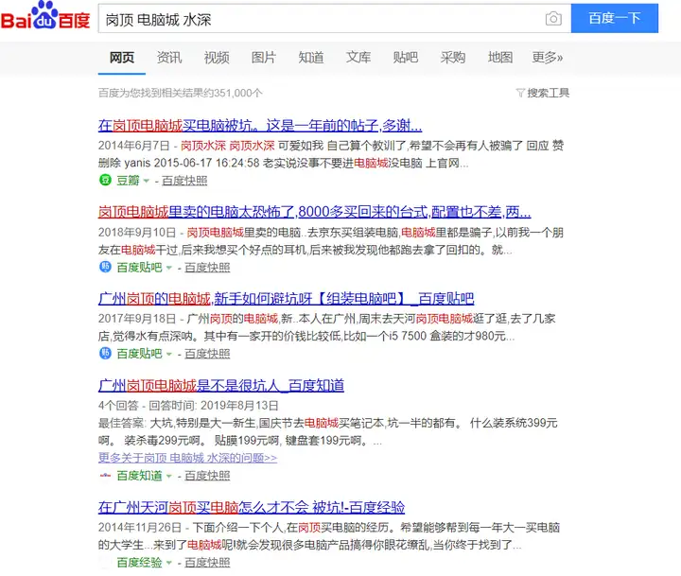Show more categories via 更多»

click(548, 58)
